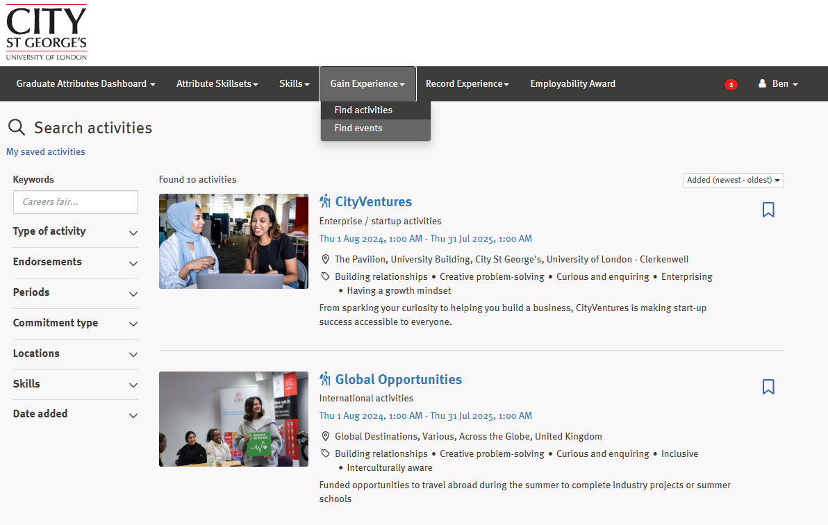This screenshot has height=525, width=828.
Task: Expand the Locations filter
Action: [76, 353]
